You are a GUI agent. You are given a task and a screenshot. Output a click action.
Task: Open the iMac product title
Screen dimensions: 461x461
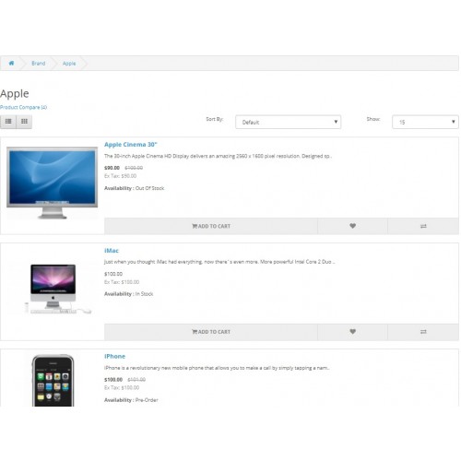[112, 251]
